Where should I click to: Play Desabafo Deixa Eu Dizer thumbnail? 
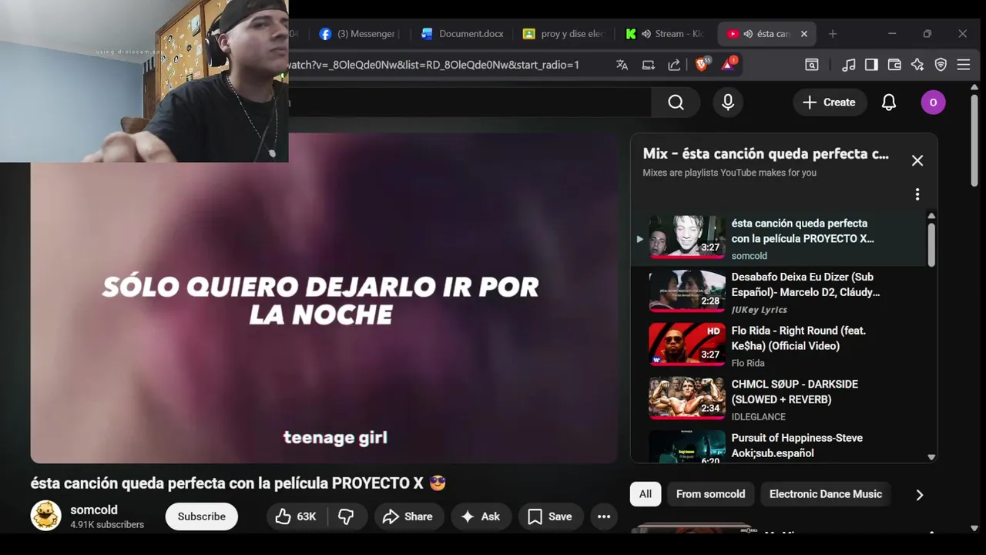687,291
